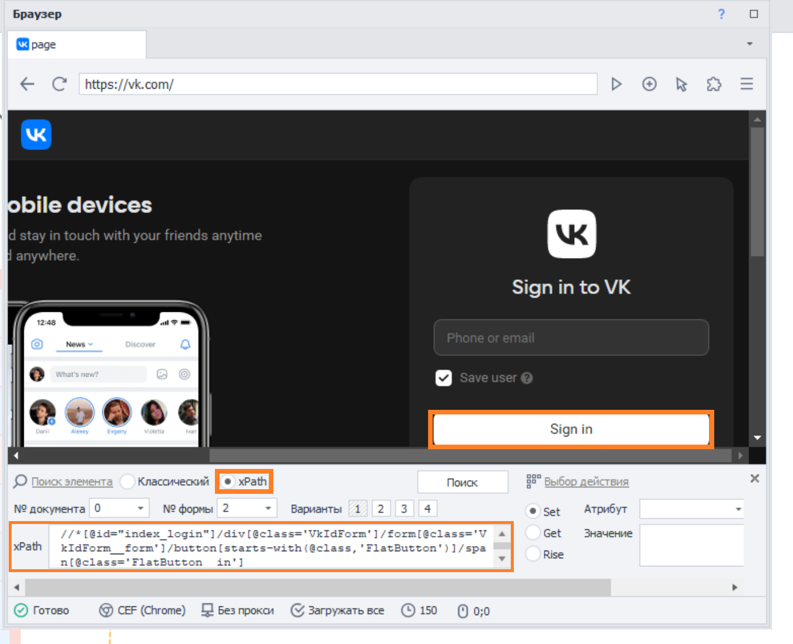This screenshot has height=644, width=793.
Task: Select variant 3
Action: click(x=404, y=509)
